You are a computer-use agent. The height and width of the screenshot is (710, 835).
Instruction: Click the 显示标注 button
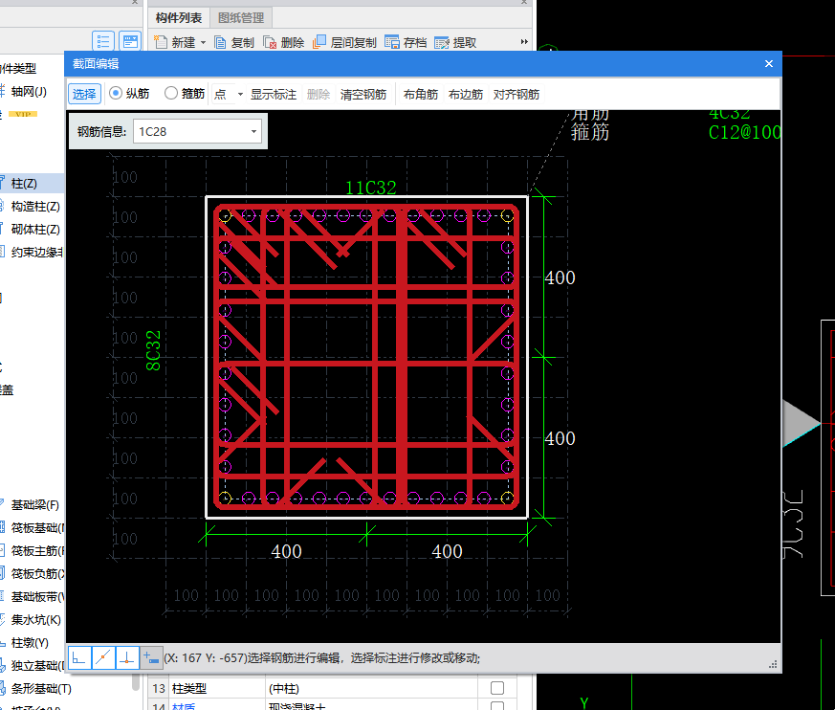click(x=274, y=95)
